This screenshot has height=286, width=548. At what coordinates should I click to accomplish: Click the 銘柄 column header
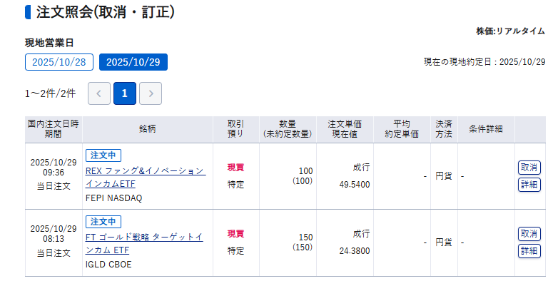tap(148, 128)
